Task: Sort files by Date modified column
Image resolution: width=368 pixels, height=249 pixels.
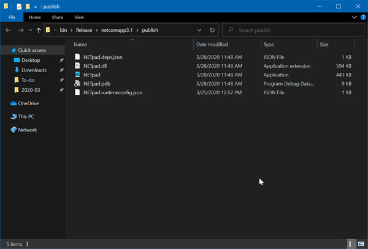Action: [x=212, y=45]
